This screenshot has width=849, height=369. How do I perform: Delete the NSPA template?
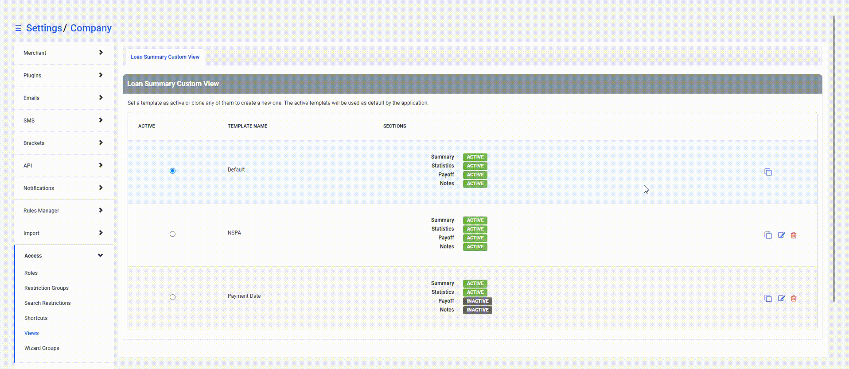click(794, 235)
